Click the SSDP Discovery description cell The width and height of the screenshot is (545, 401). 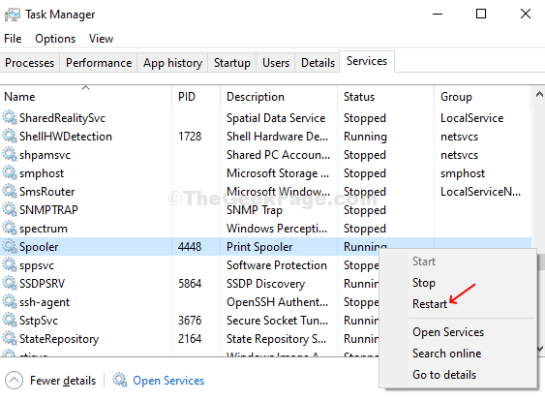[x=265, y=284]
